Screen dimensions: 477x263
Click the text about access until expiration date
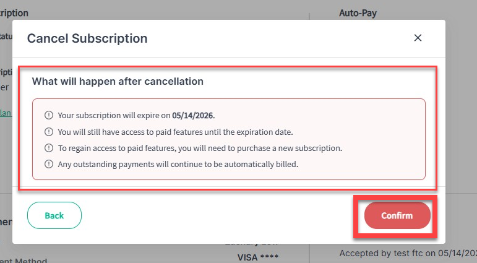[x=176, y=132]
